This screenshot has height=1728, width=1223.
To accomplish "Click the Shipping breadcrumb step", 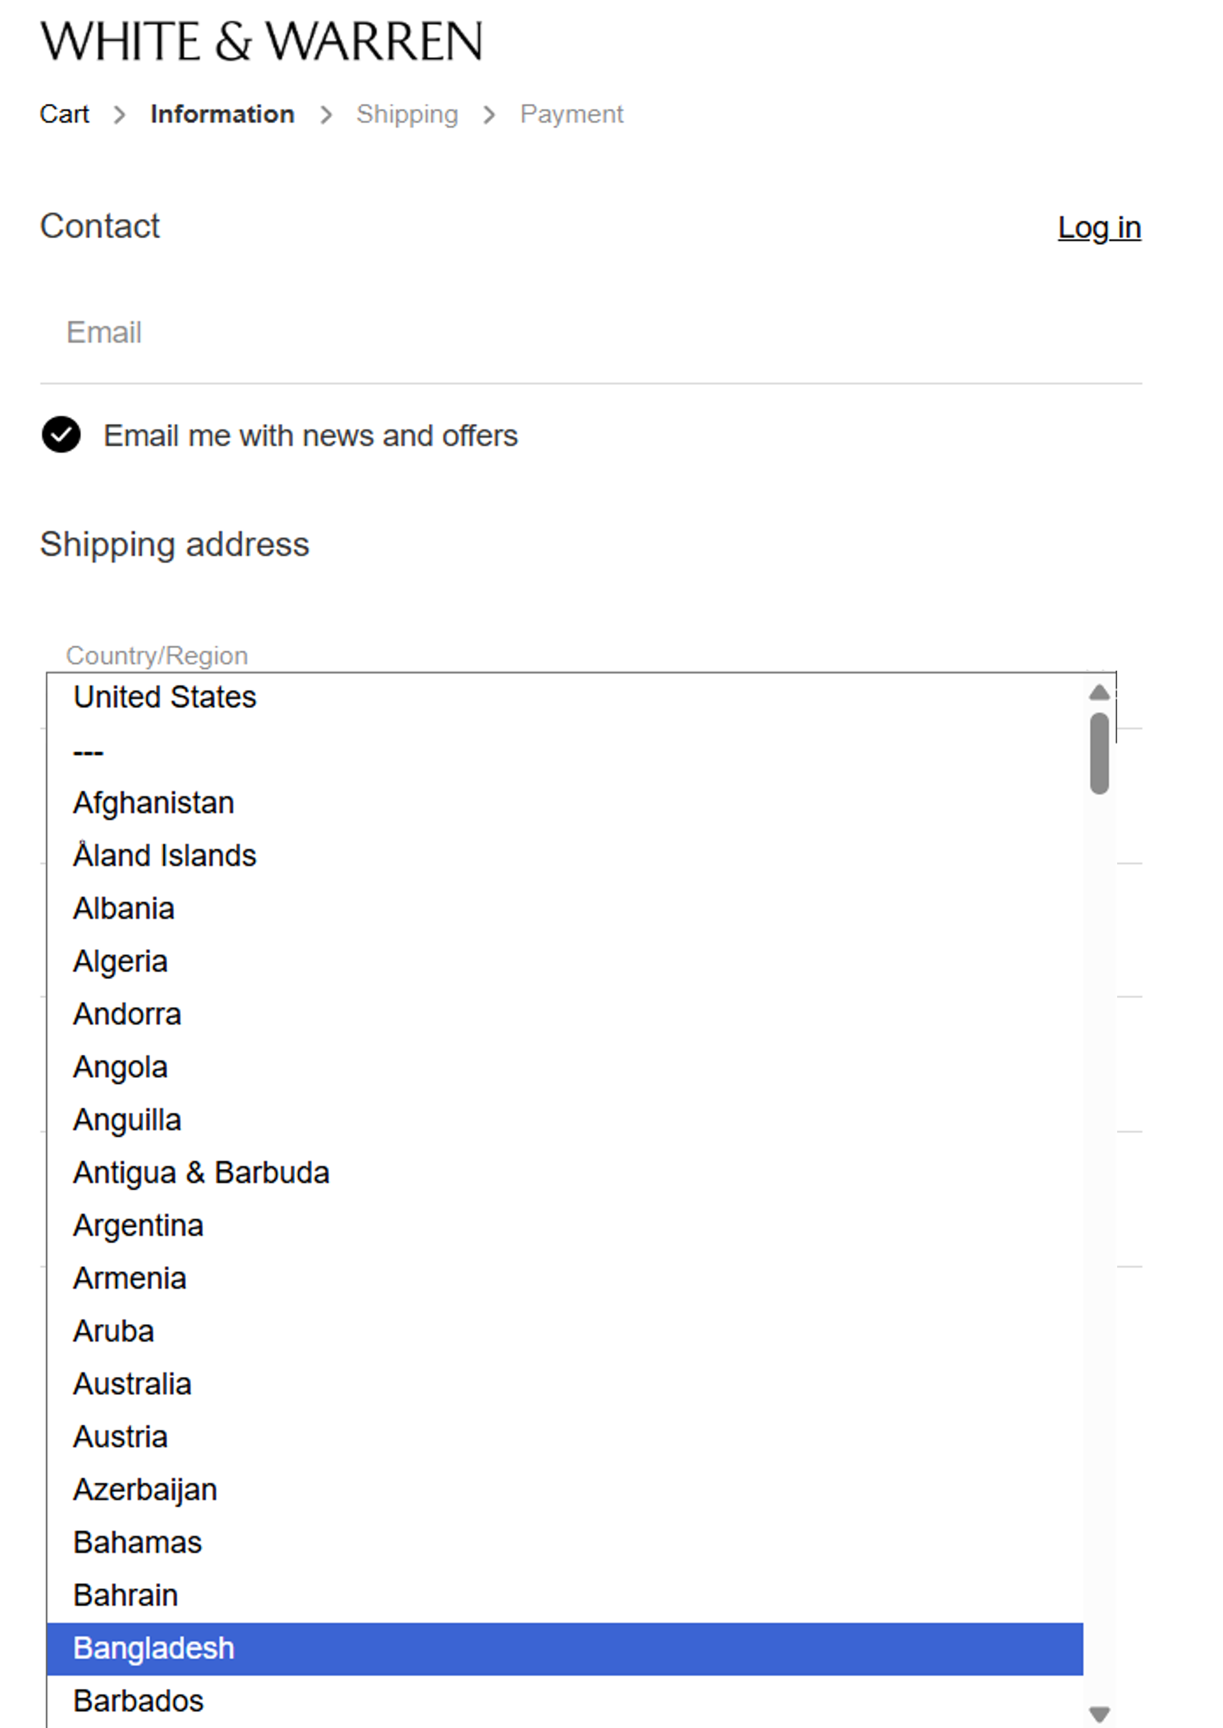I will (x=406, y=115).
